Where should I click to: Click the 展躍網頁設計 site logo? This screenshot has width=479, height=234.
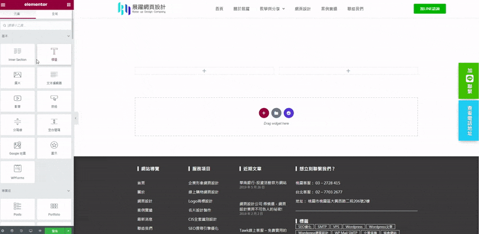142,8
